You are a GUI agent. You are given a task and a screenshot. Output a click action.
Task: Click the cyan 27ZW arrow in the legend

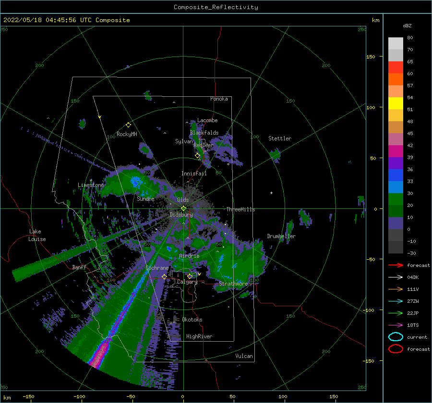[x=396, y=301]
